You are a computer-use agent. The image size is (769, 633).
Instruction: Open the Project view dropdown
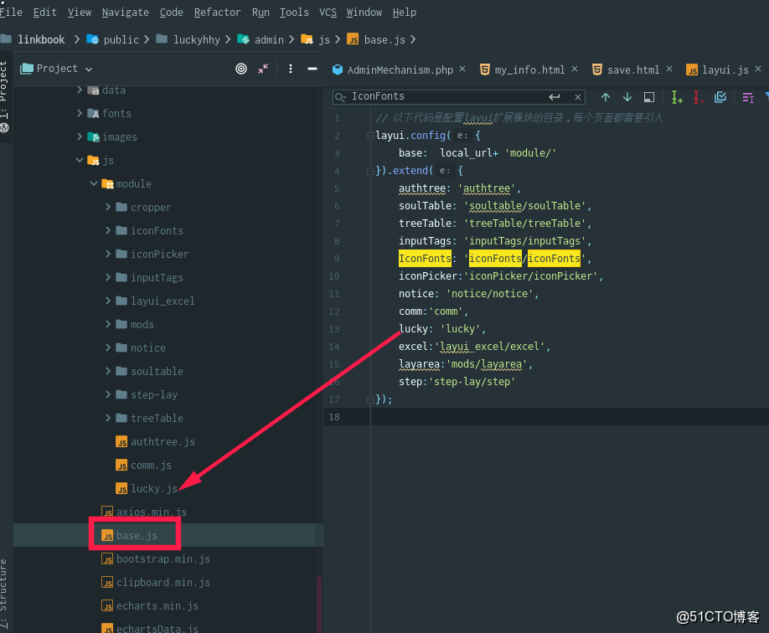(x=57, y=69)
